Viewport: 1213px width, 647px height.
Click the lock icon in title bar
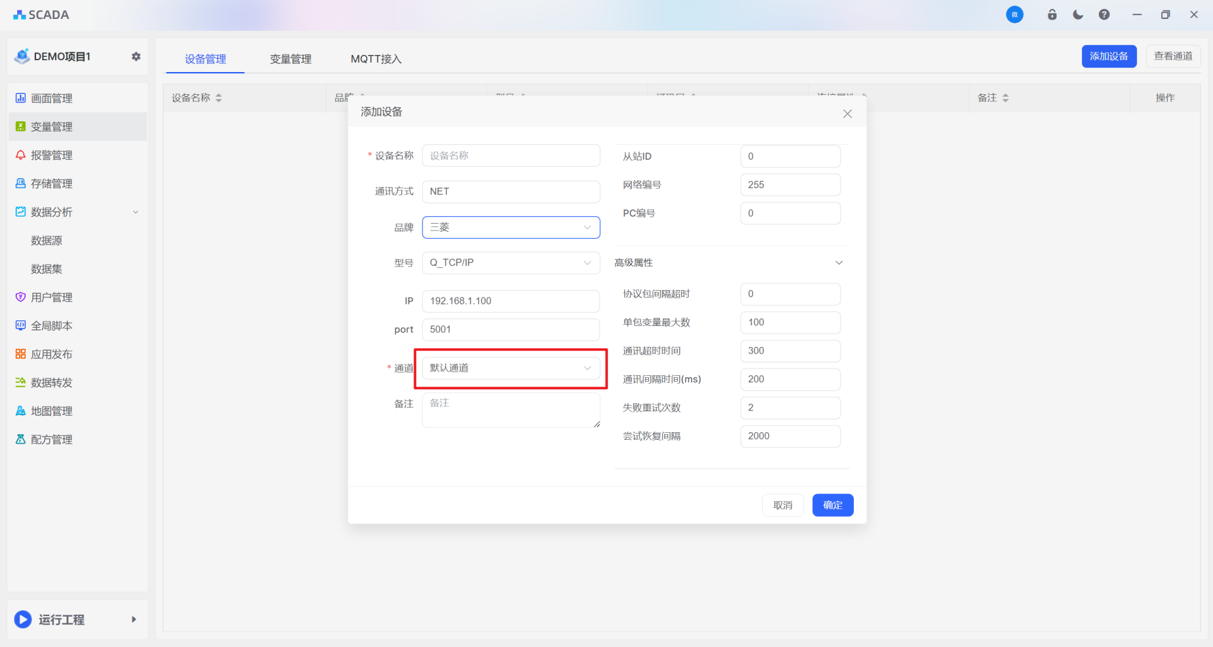(1052, 15)
